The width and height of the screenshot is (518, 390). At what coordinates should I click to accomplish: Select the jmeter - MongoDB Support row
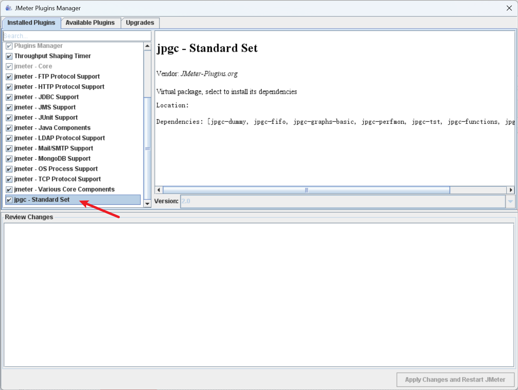(73, 159)
